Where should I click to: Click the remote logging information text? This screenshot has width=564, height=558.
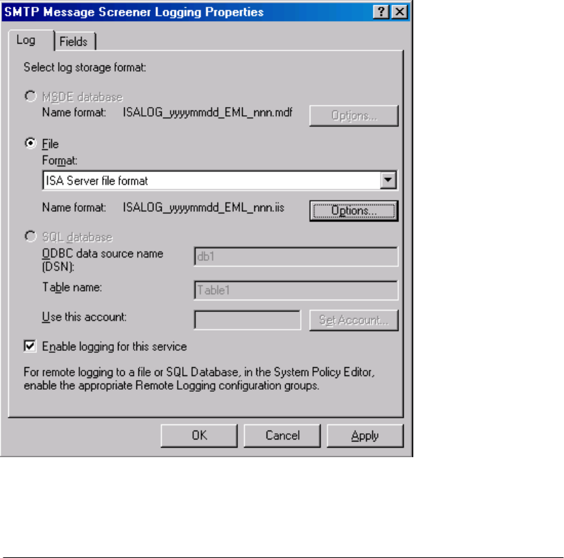[x=199, y=379]
